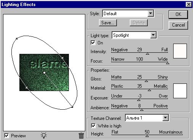The height and width of the screenshot is (140, 193).
Task: Toggle the Preview checkbox
Action: point(6,136)
